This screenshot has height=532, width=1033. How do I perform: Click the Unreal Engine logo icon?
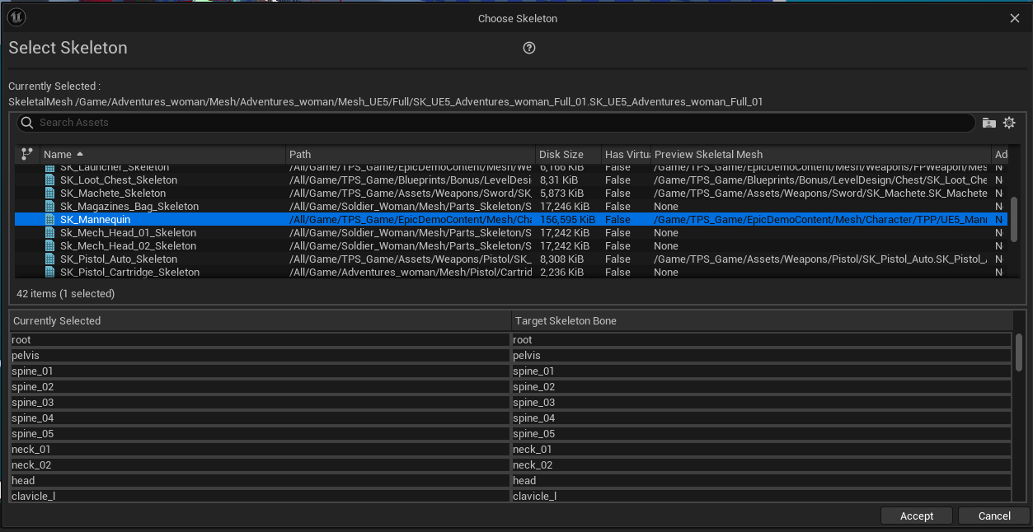tap(17, 17)
